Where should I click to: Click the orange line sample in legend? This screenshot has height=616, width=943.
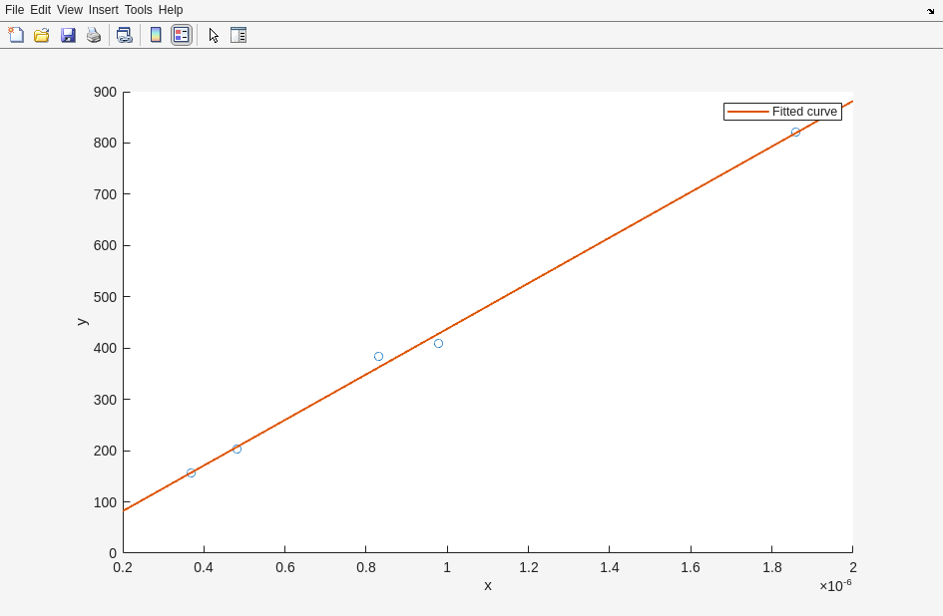coord(747,112)
